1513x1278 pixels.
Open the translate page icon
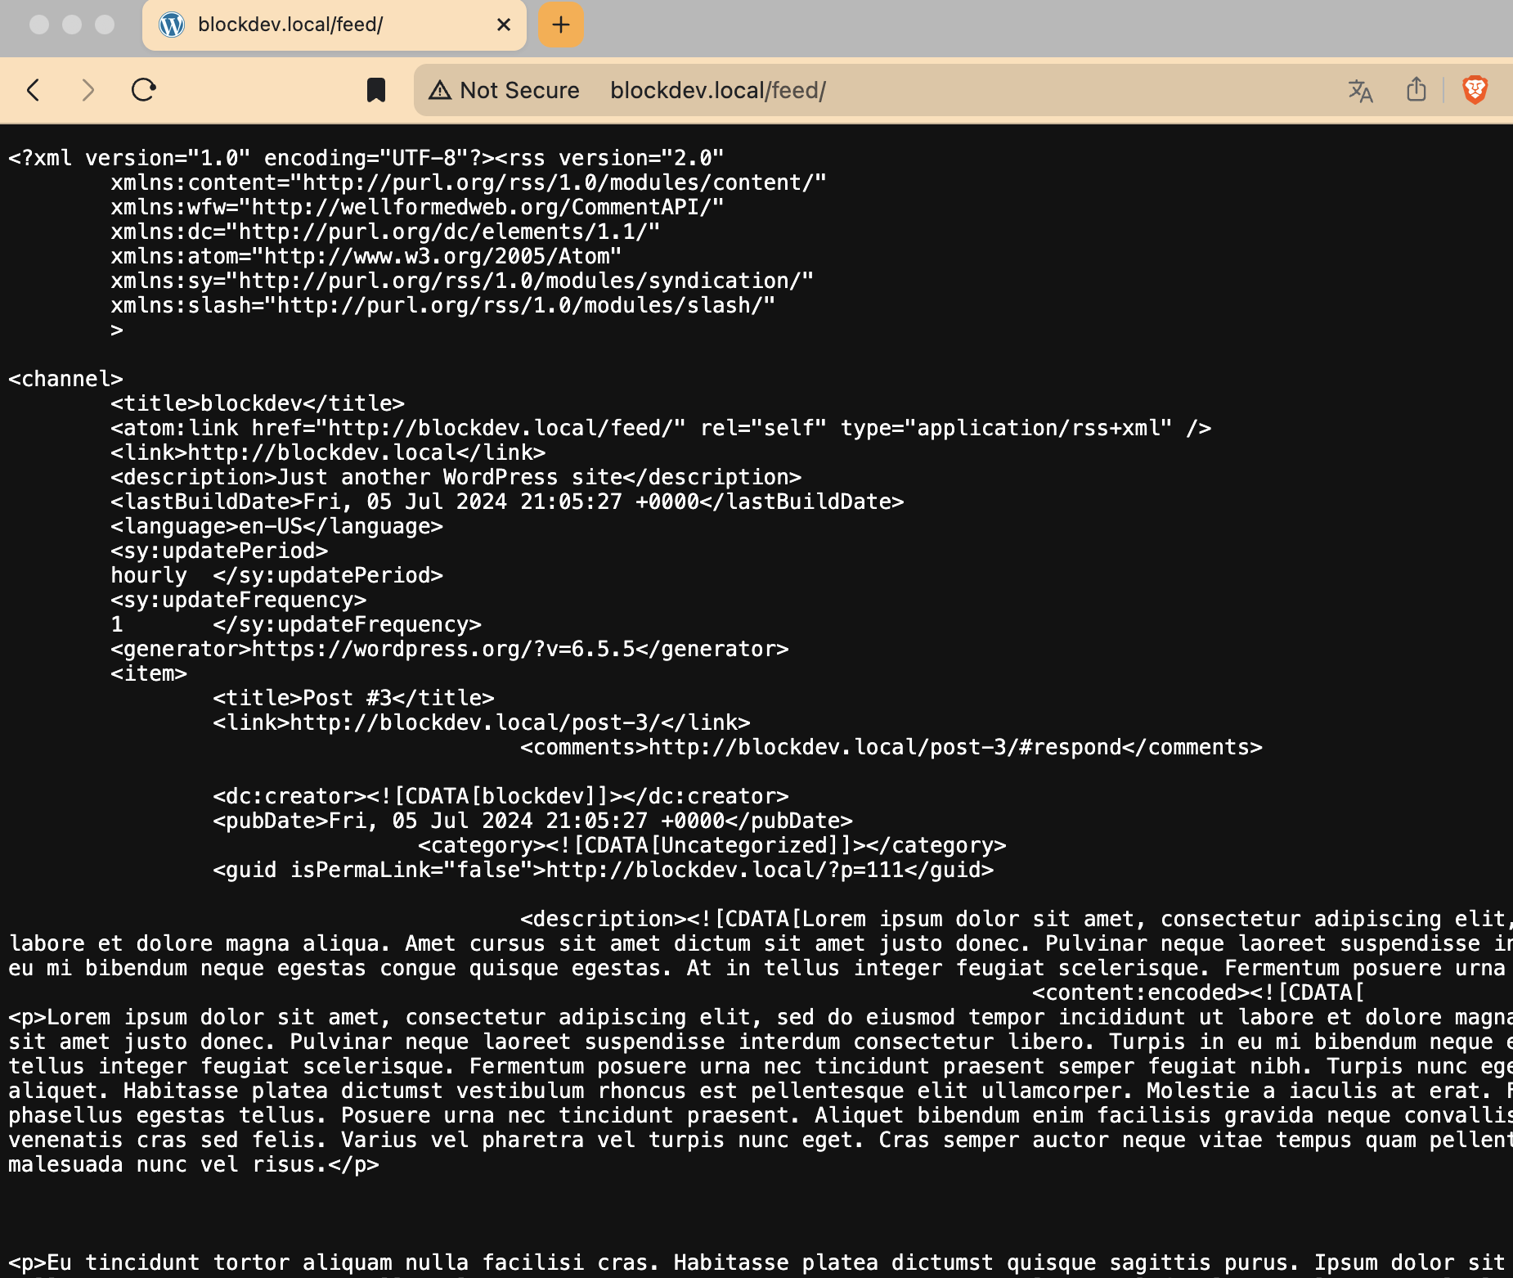click(x=1360, y=90)
